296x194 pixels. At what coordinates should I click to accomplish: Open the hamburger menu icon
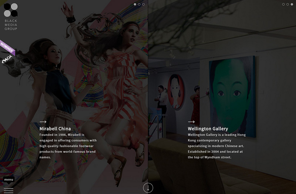[9, 191]
